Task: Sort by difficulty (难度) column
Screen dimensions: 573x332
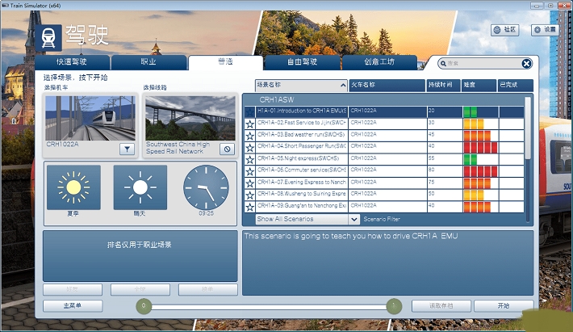Action: point(479,85)
